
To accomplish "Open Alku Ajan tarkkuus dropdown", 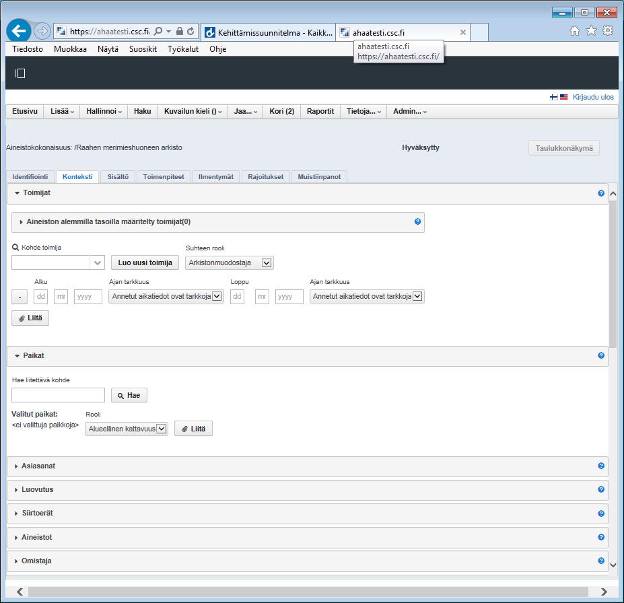I will (166, 296).
